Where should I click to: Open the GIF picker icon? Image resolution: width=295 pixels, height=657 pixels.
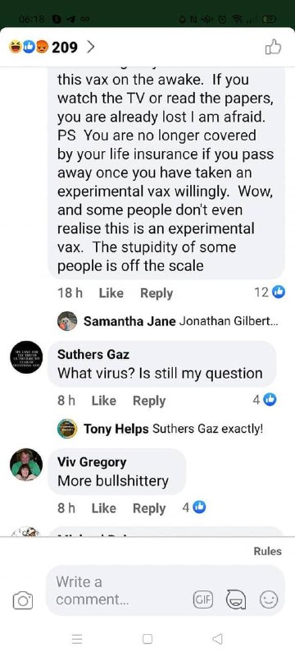pyautogui.click(x=203, y=600)
